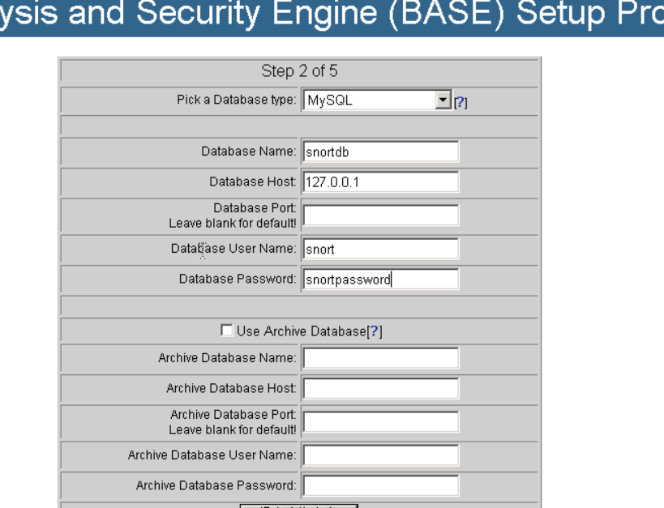Focus the Archive Database Host field

[x=380, y=389]
